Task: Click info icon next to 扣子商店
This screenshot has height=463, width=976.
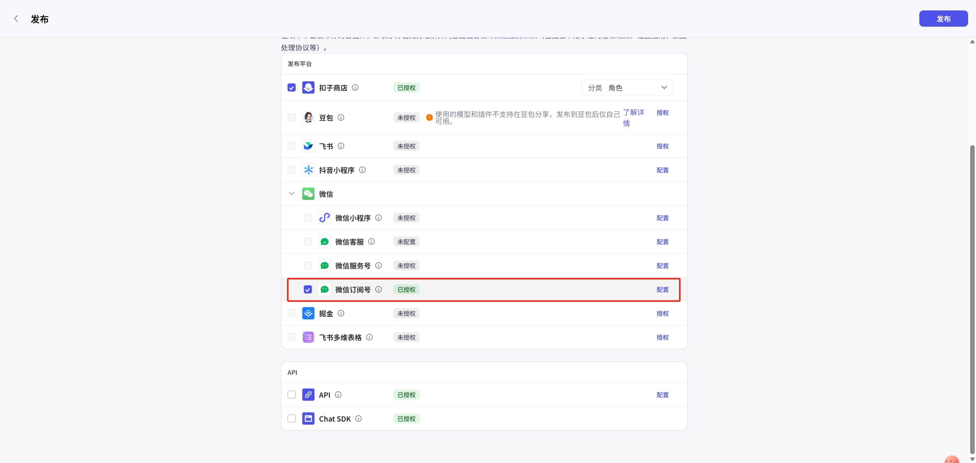Action: [355, 88]
